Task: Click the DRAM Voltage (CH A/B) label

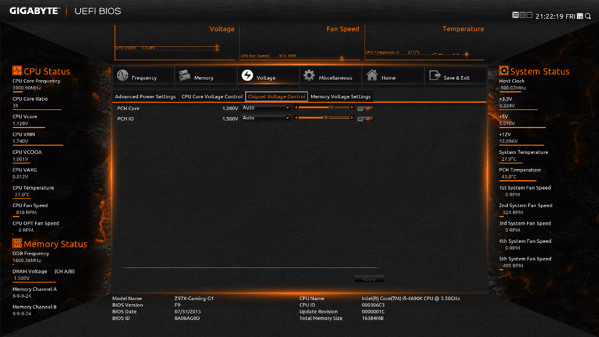Action: point(43,271)
